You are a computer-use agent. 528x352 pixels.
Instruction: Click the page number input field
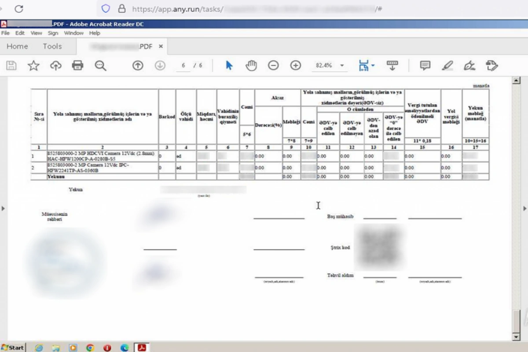coord(183,66)
